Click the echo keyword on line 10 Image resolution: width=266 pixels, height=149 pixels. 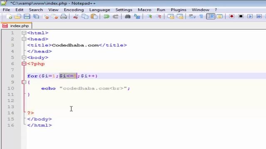tap(48, 88)
